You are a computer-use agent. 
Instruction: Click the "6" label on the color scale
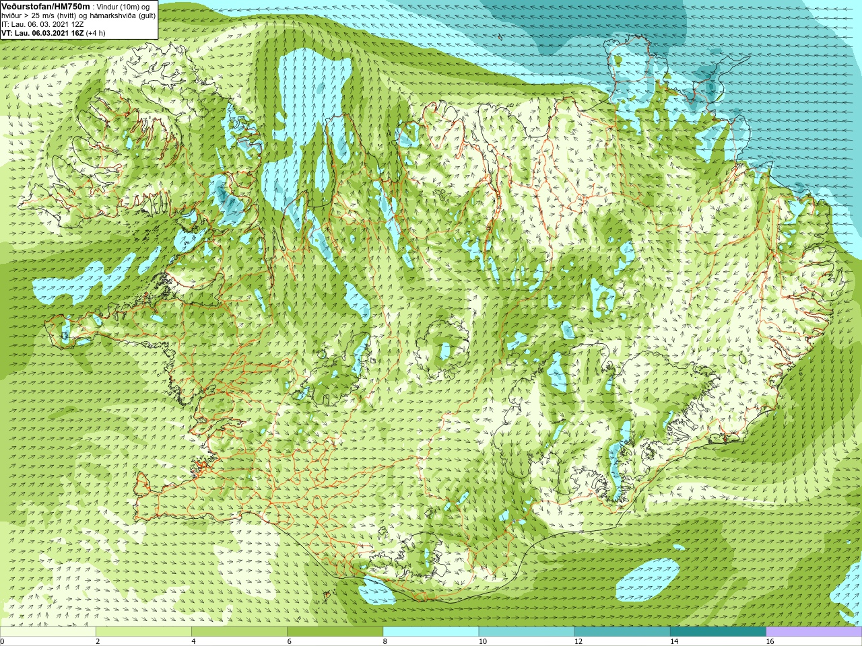click(x=290, y=641)
